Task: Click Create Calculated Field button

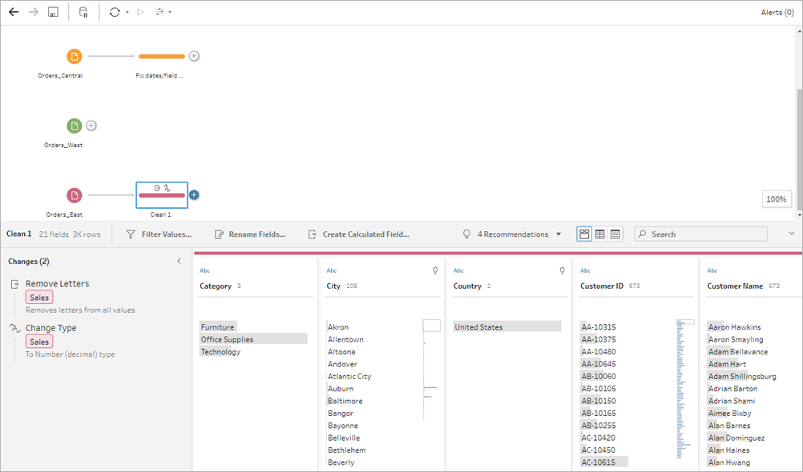Action: coord(358,234)
